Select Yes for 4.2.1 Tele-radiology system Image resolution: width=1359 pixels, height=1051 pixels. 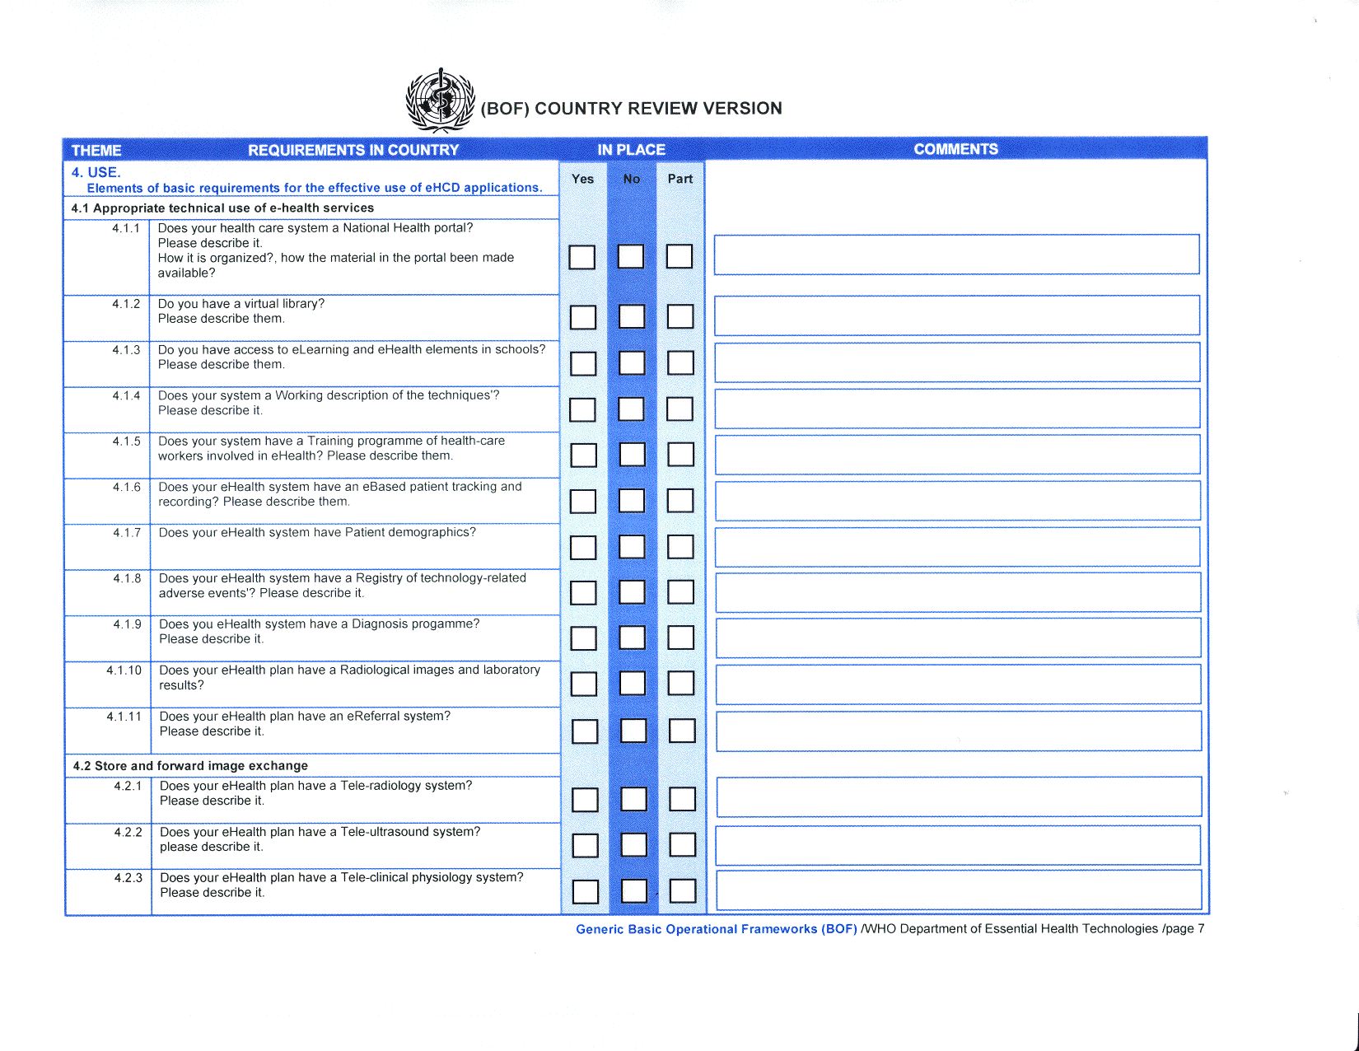coord(585,800)
